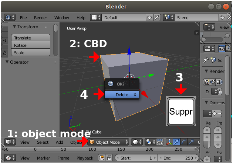
Task: Toggle the time range lock icon
Action: coord(109,158)
